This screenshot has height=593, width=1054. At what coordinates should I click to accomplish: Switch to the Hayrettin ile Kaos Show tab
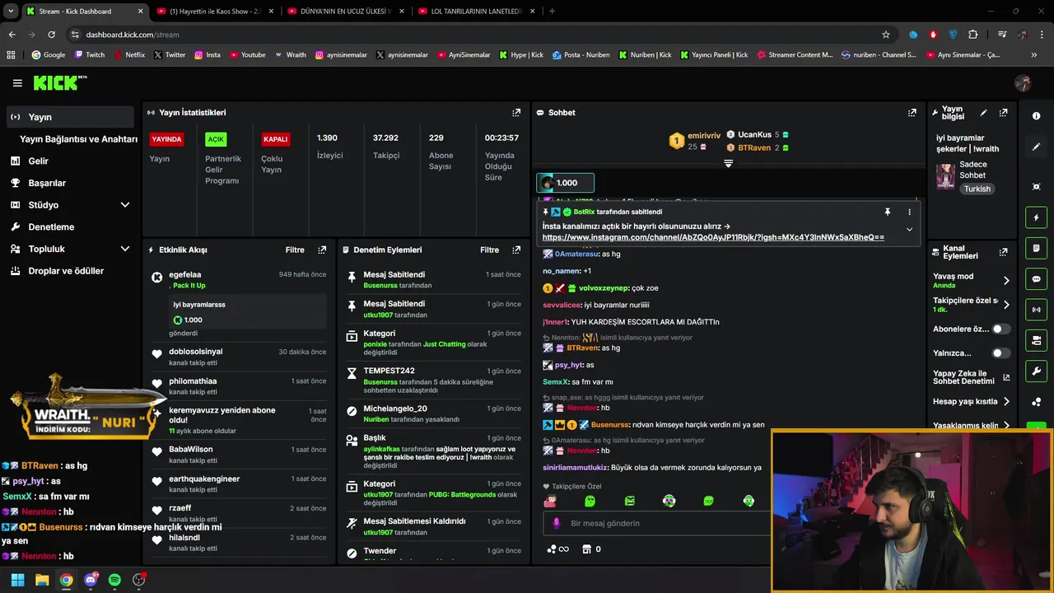tap(214, 12)
